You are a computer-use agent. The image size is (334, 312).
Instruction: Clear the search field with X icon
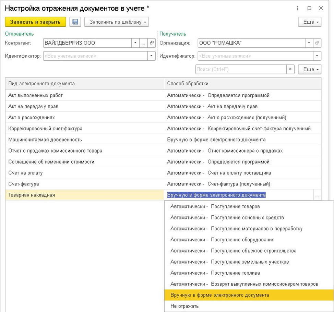(x=290, y=69)
